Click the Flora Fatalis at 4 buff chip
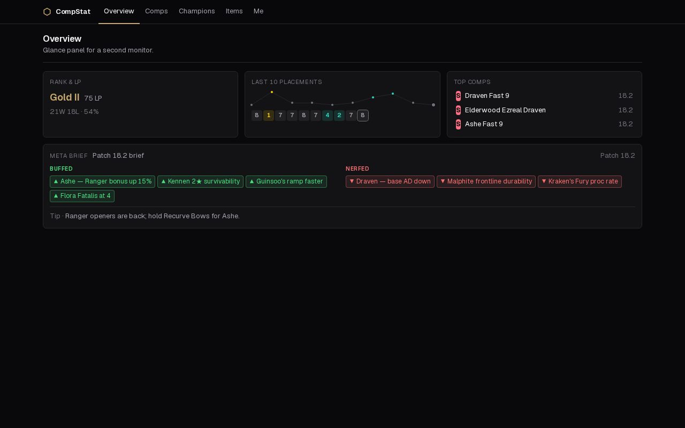685x428 pixels. coord(82,196)
